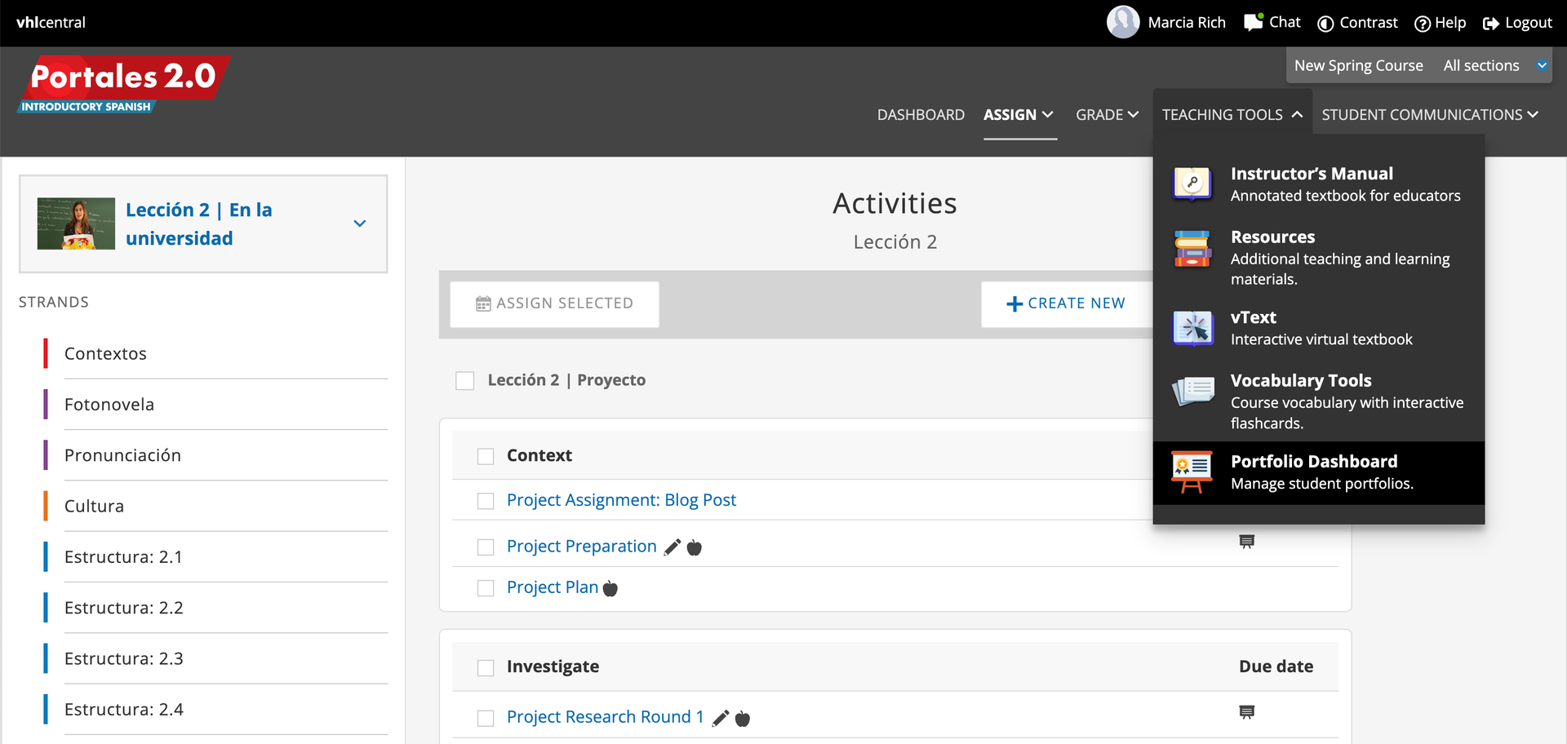Click the vhlcentral logo

(51, 22)
